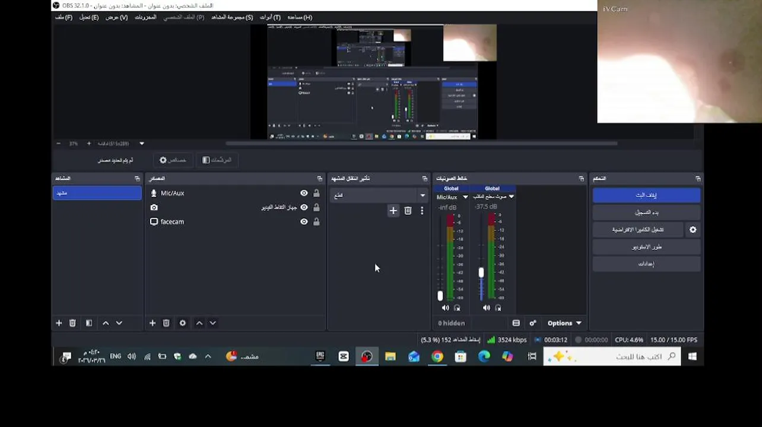Expand the Mic/Aux channel dropdown arrow in the mixer
This screenshot has height=427, width=762.
click(x=465, y=197)
